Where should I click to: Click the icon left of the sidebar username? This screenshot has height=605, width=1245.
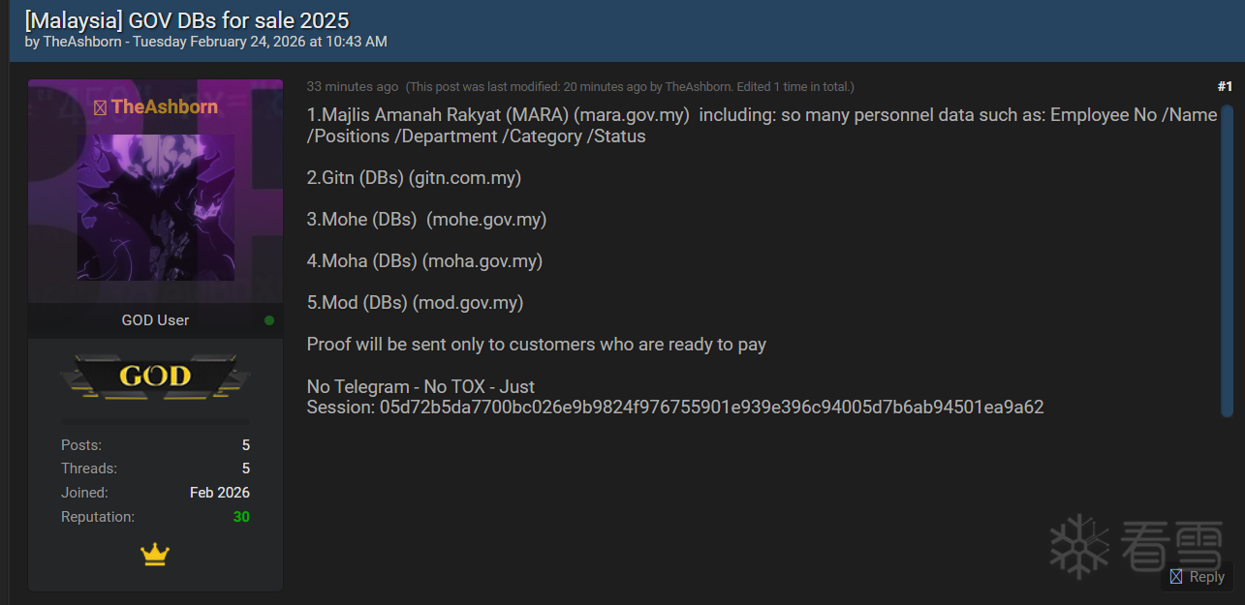[100, 107]
